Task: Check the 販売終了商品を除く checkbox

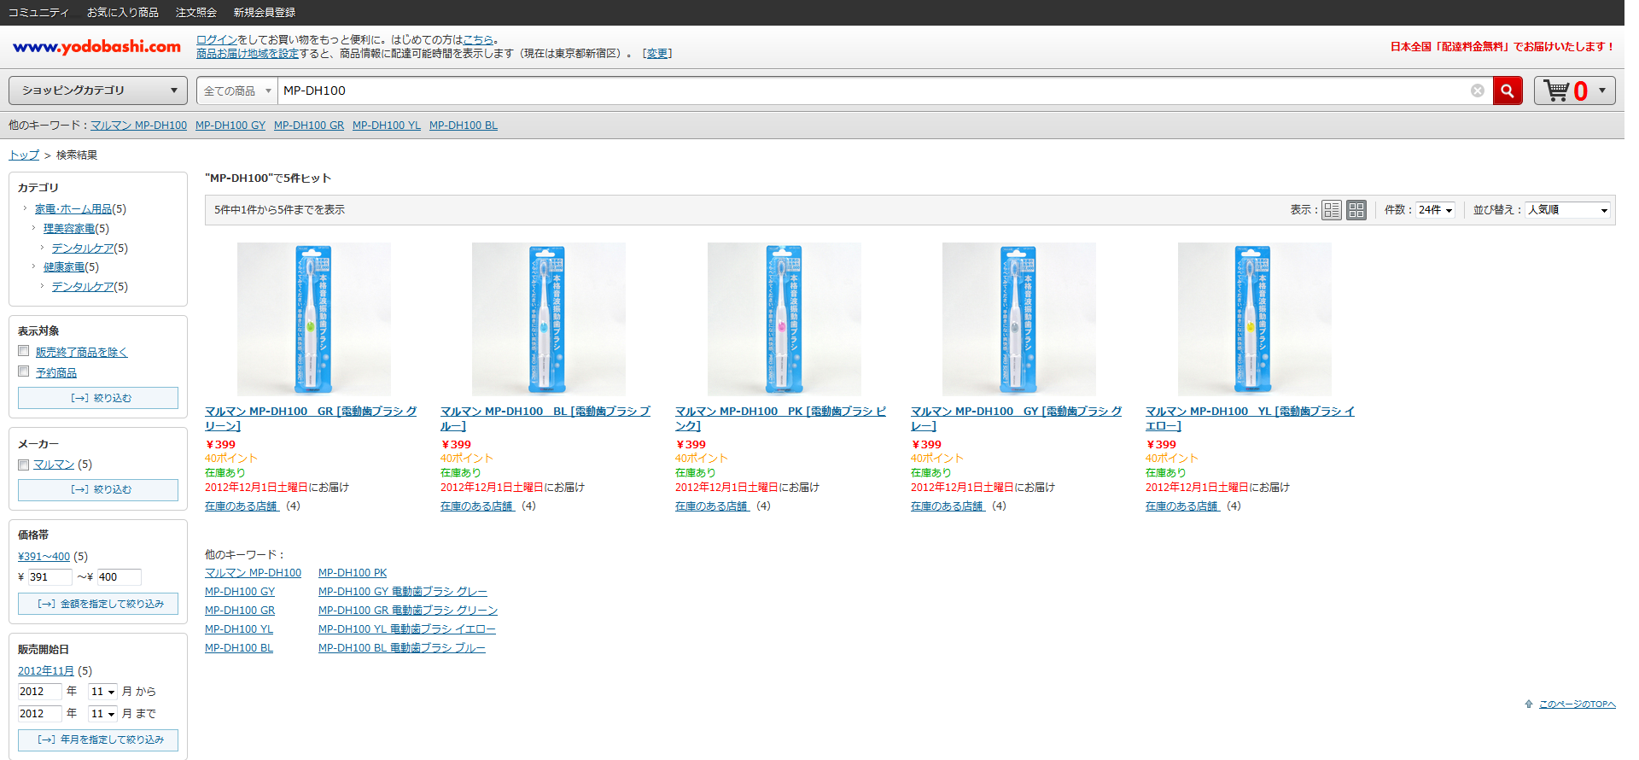Action: pos(24,351)
